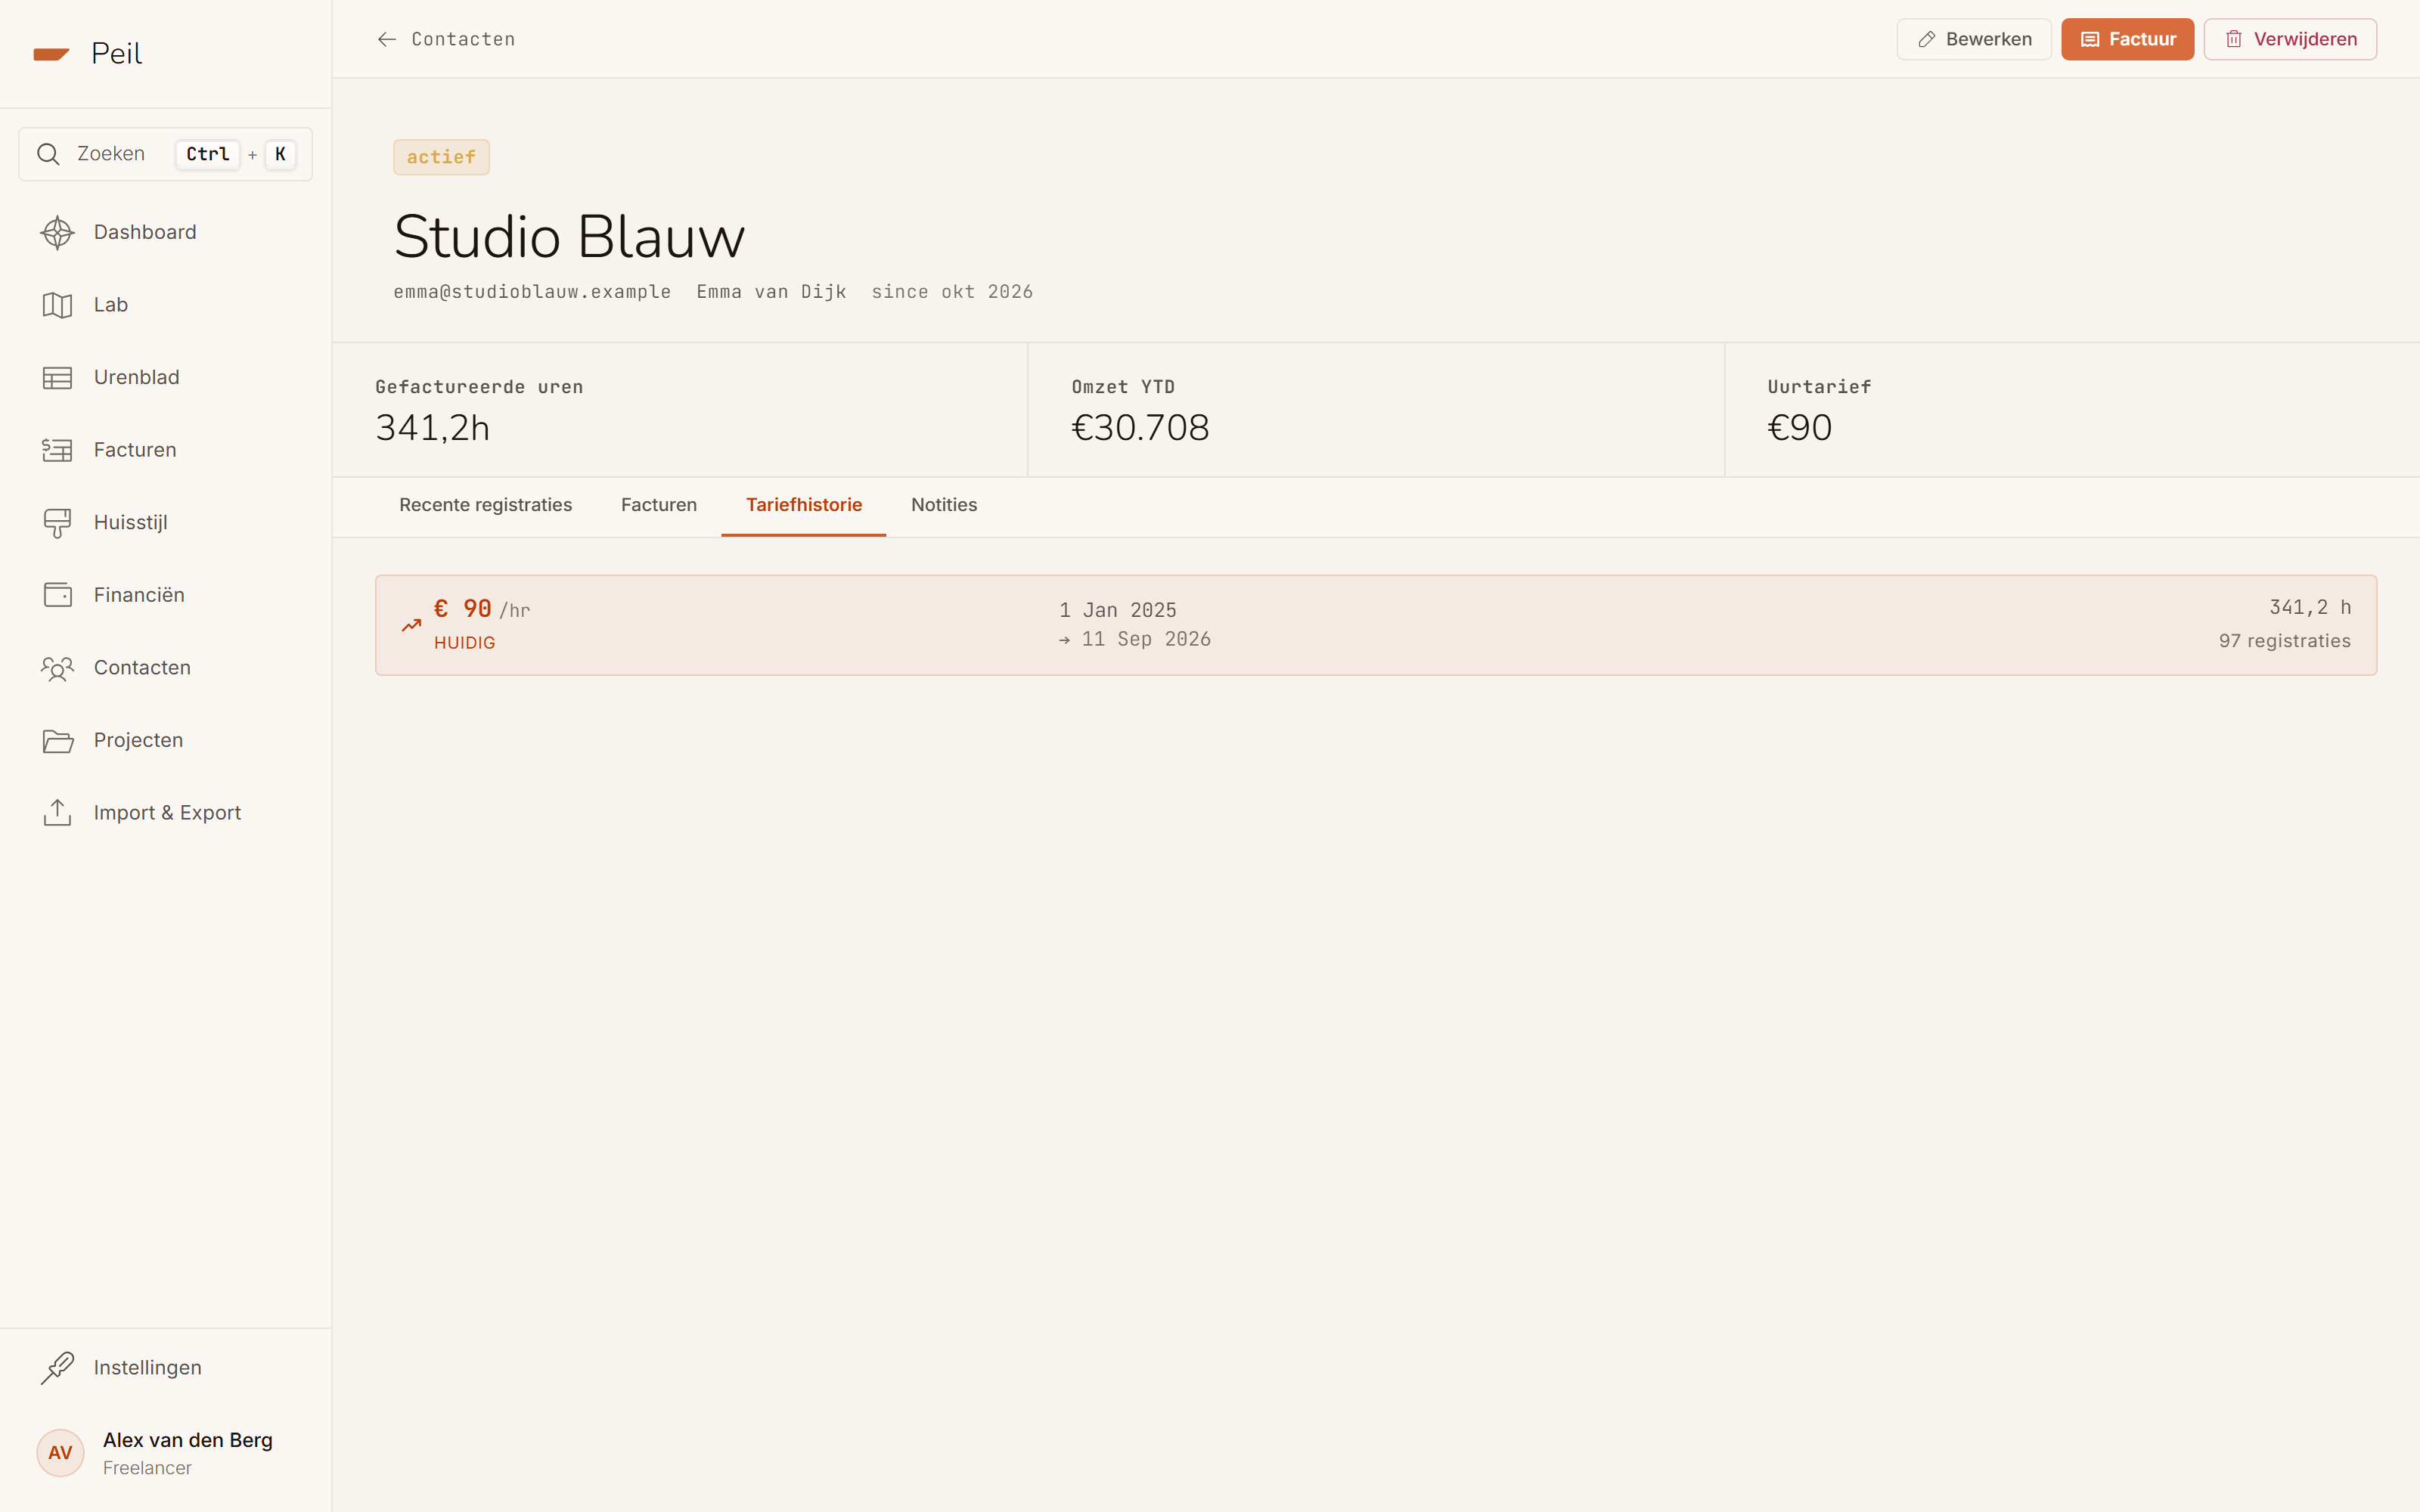Click email emma@studioblauw.example
This screenshot has width=2420, height=1512.
coord(532,292)
